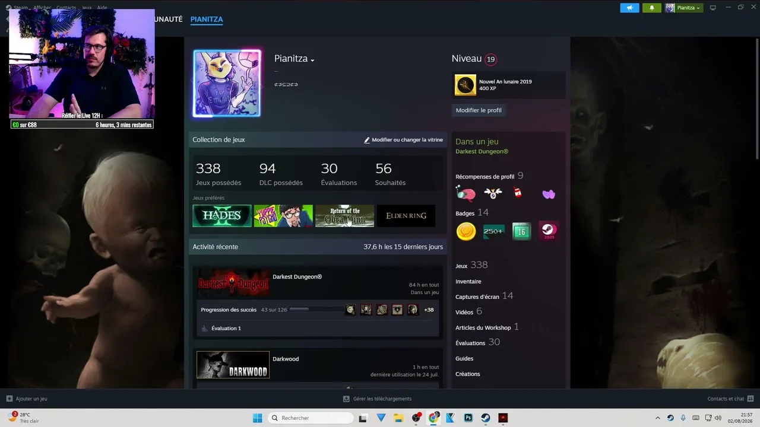The height and width of the screenshot is (427, 760).
Task: Open the Windows Start menu
Action: click(x=257, y=418)
